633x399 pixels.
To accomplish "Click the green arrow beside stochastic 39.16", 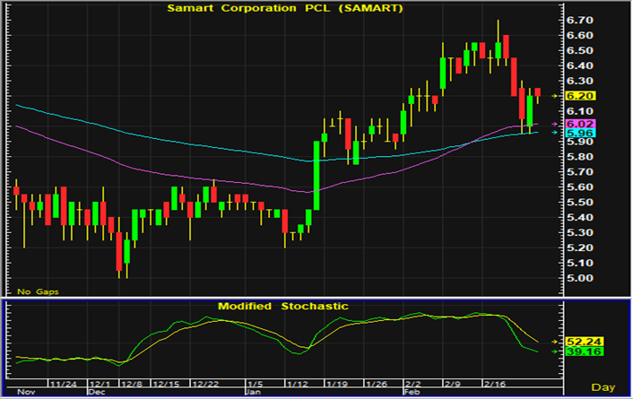I will point(555,352).
